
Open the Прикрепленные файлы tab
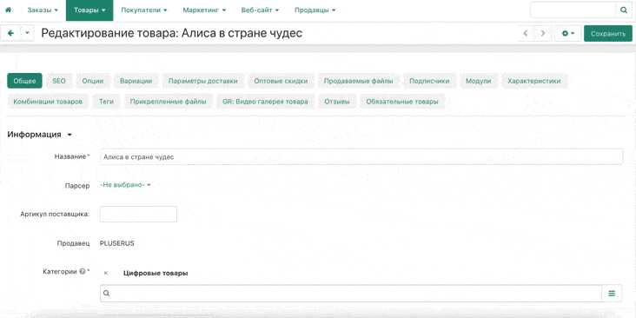click(169, 102)
